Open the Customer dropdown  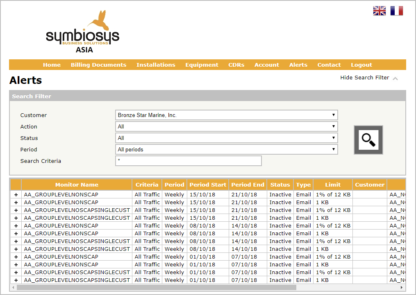pyautogui.click(x=226, y=115)
